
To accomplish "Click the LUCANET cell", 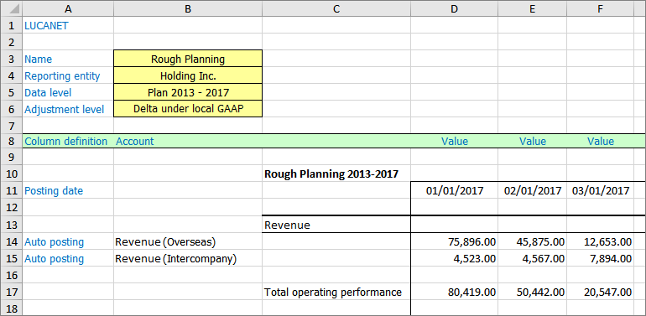I will click(68, 25).
